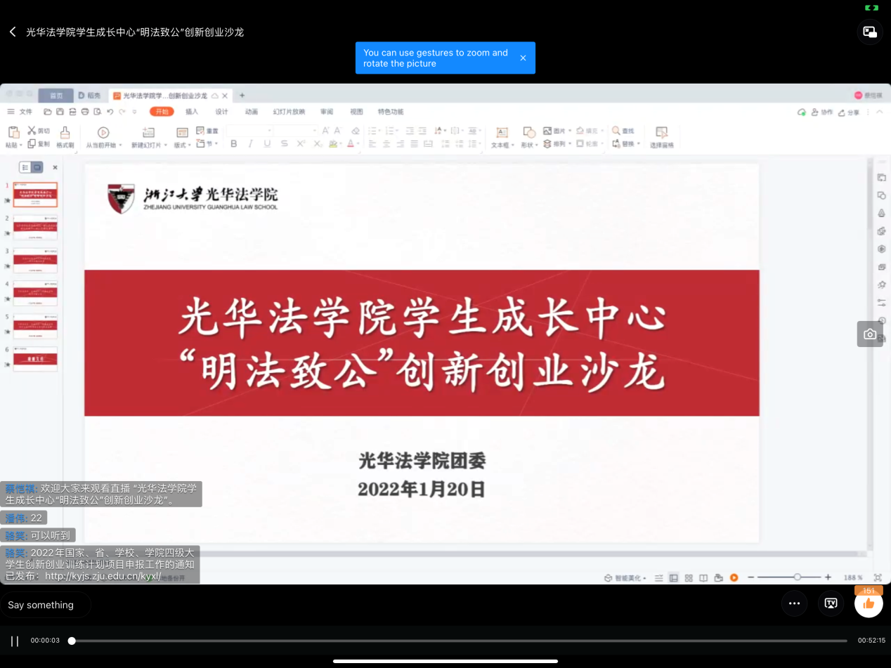Open the 图片 picture dropdown
Viewport: 891px width, 668px height.
coord(558,131)
